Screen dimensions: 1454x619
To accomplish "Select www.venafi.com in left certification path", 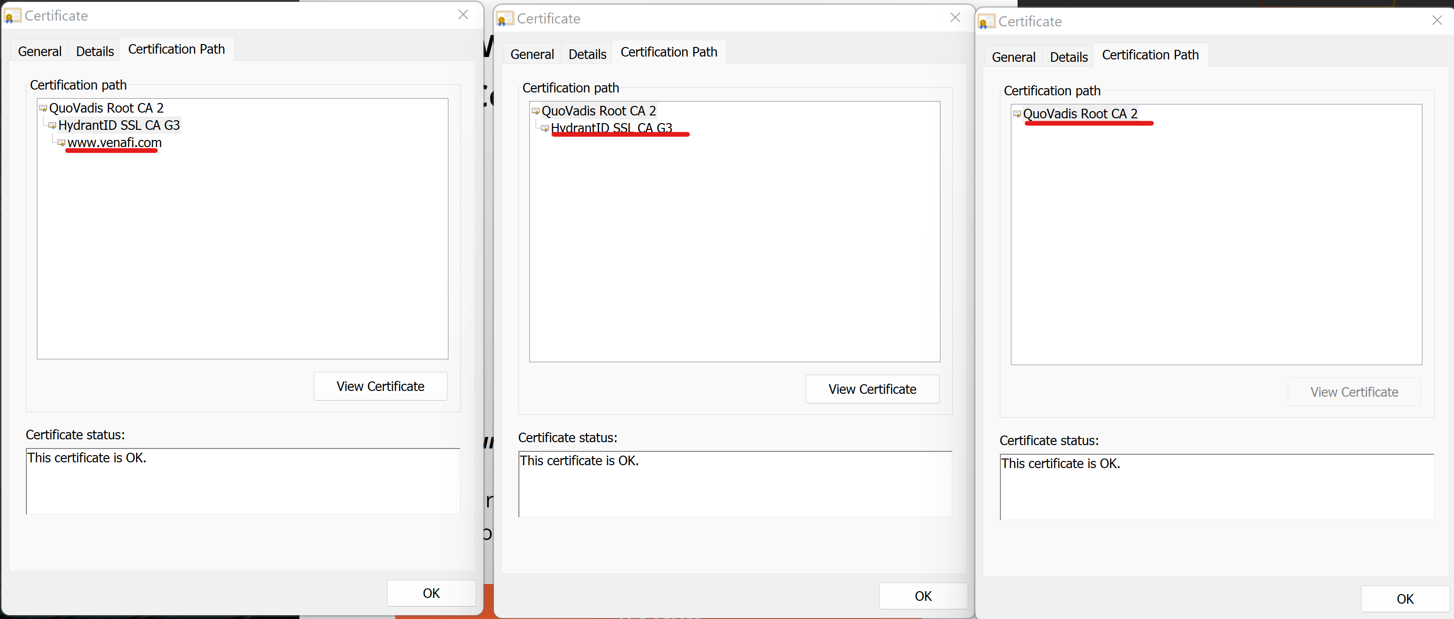I will 114,143.
